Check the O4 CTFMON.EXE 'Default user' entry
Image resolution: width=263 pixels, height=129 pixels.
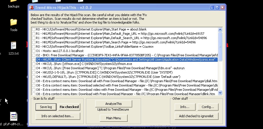click(x=34, y=77)
